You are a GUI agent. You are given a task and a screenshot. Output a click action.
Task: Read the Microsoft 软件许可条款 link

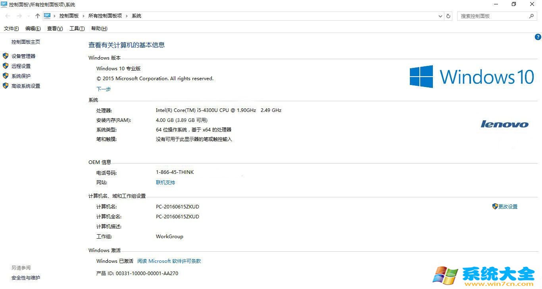click(169, 261)
